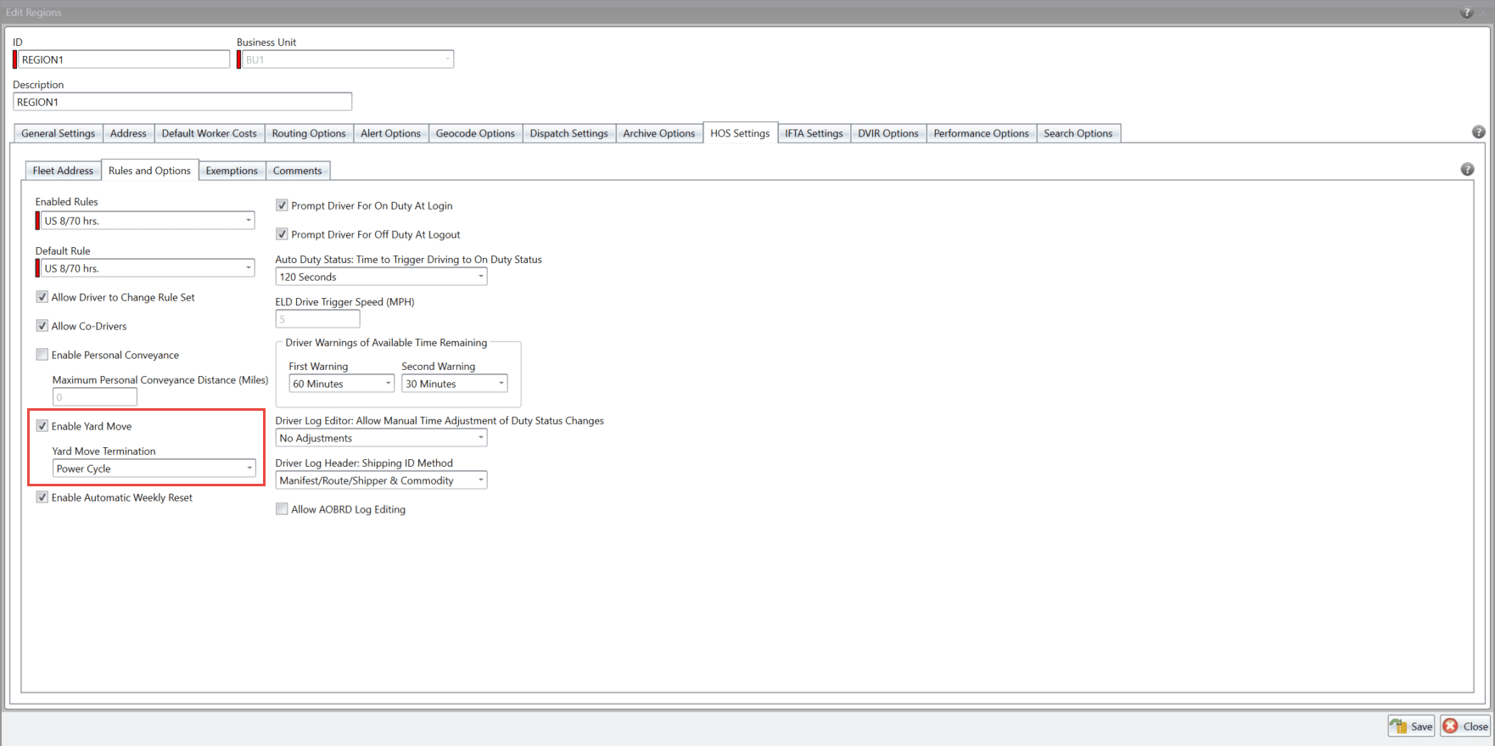Click the Save button
This screenshot has width=1495, height=746.
coord(1412,726)
